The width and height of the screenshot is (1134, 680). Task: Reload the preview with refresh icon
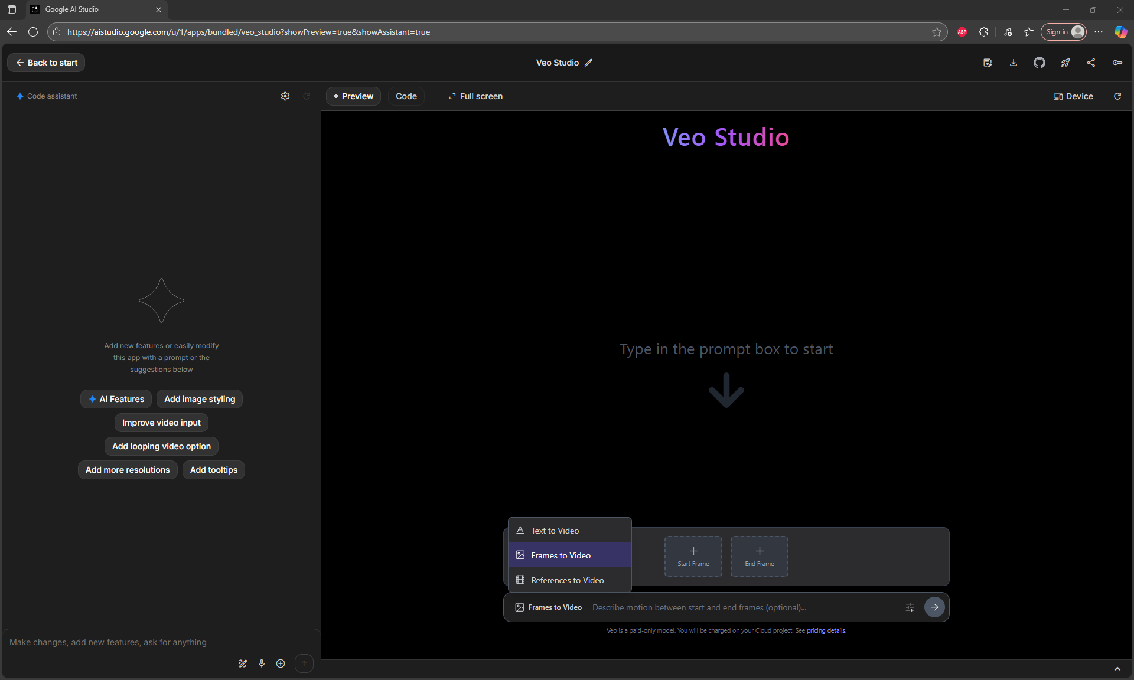coord(1117,96)
